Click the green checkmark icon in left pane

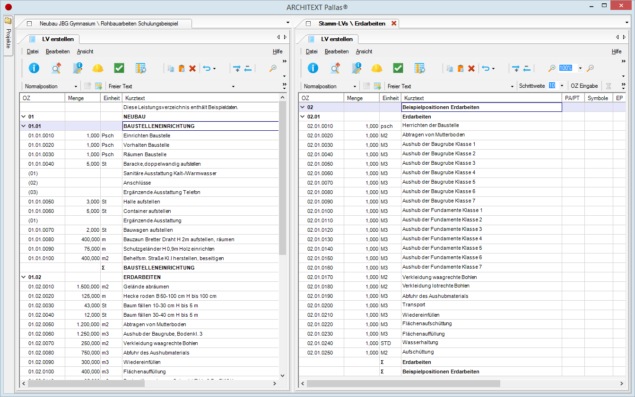[x=119, y=68]
